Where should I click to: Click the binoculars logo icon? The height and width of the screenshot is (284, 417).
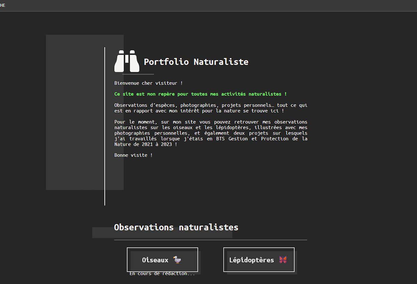[126, 62]
